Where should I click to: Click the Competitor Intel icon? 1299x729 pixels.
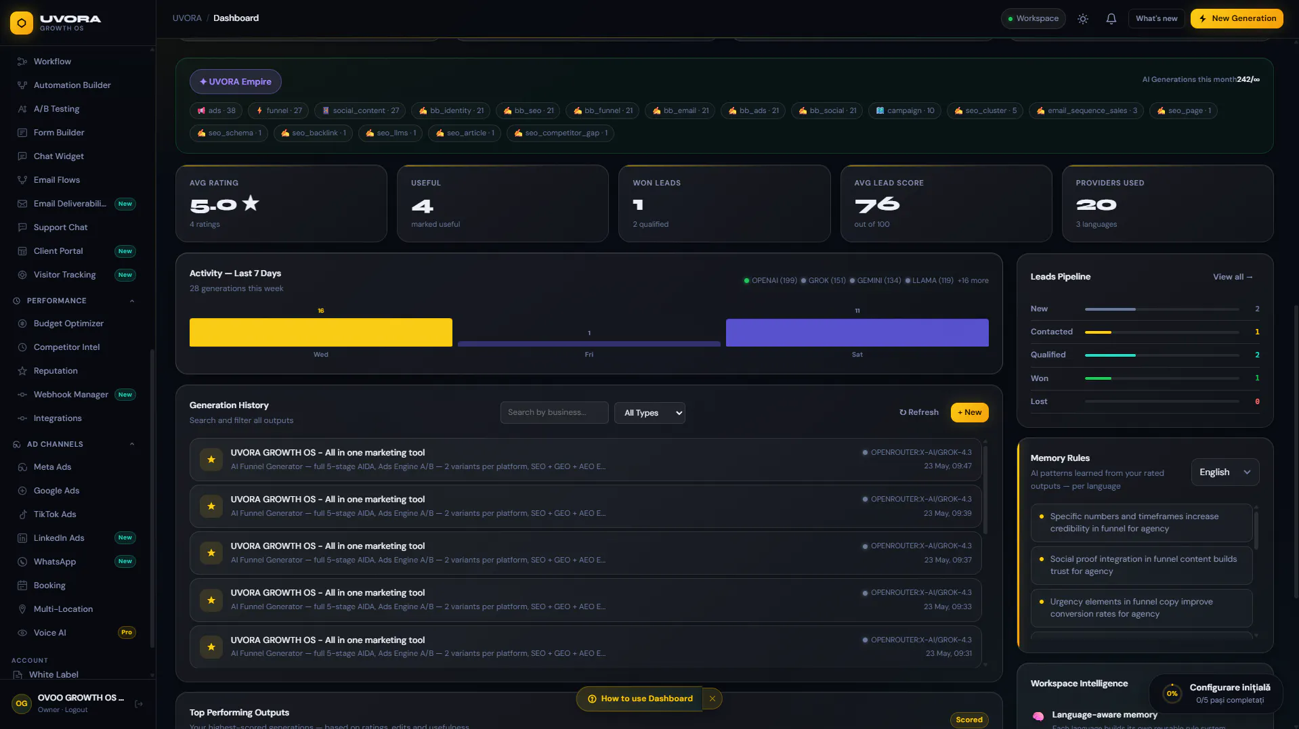pyautogui.click(x=22, y=347)
